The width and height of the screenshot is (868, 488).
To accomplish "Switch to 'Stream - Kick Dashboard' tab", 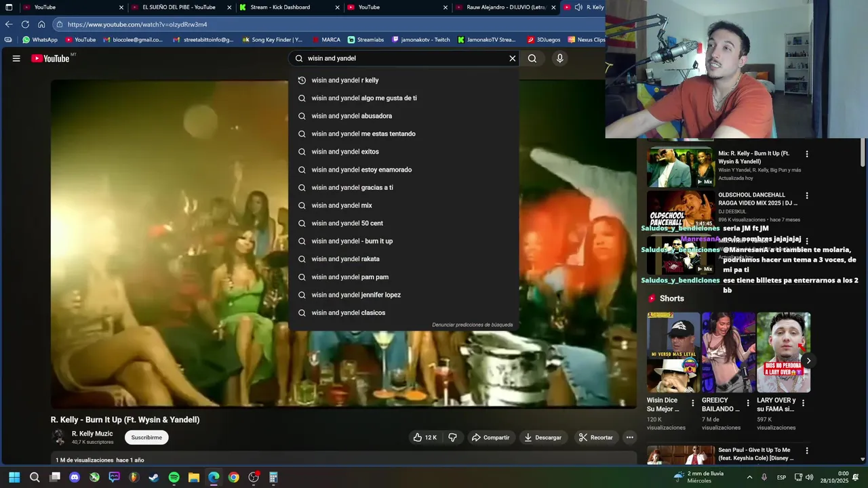I will click(x=280, y=7).
